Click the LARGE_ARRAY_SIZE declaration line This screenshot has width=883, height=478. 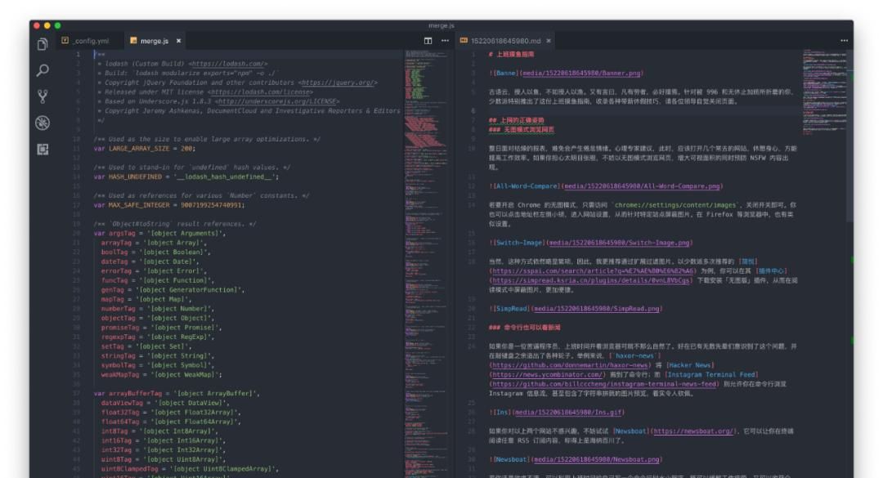click(x=144, y=149)
